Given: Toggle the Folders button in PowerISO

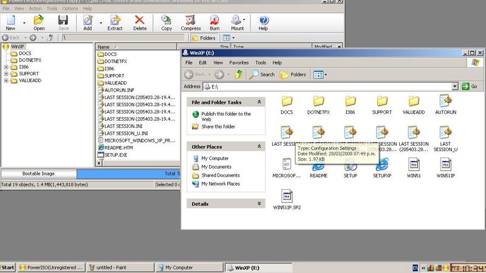Looking at the screenshot, I should click(x=204, y=38).
